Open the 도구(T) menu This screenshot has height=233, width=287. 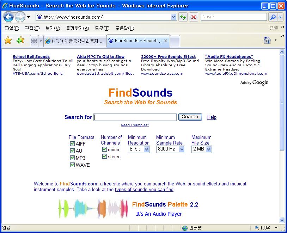click(102, 28)
